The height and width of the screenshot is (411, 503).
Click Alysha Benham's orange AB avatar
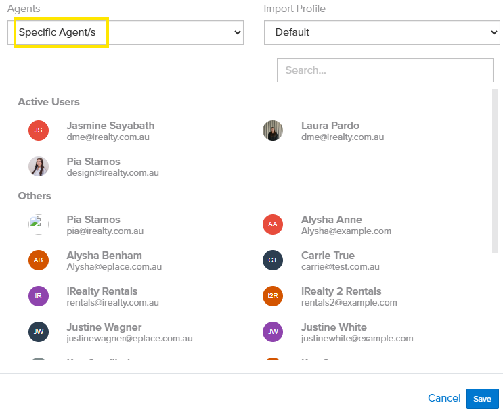39,260
